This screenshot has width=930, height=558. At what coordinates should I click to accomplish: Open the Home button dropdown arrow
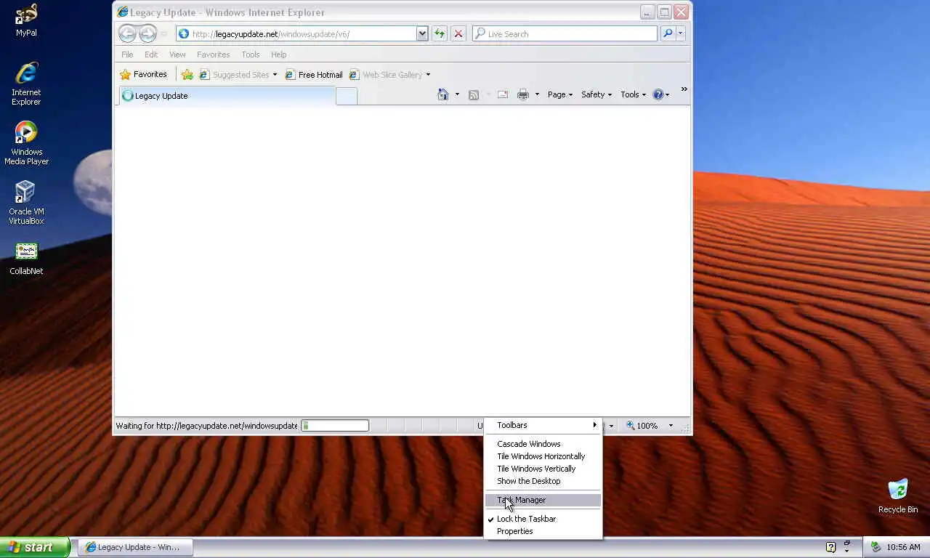tap(457, 94)
